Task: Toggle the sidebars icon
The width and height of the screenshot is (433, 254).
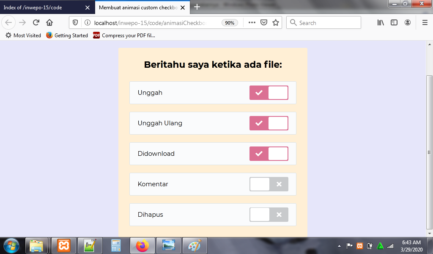Action: click(394, 23)
